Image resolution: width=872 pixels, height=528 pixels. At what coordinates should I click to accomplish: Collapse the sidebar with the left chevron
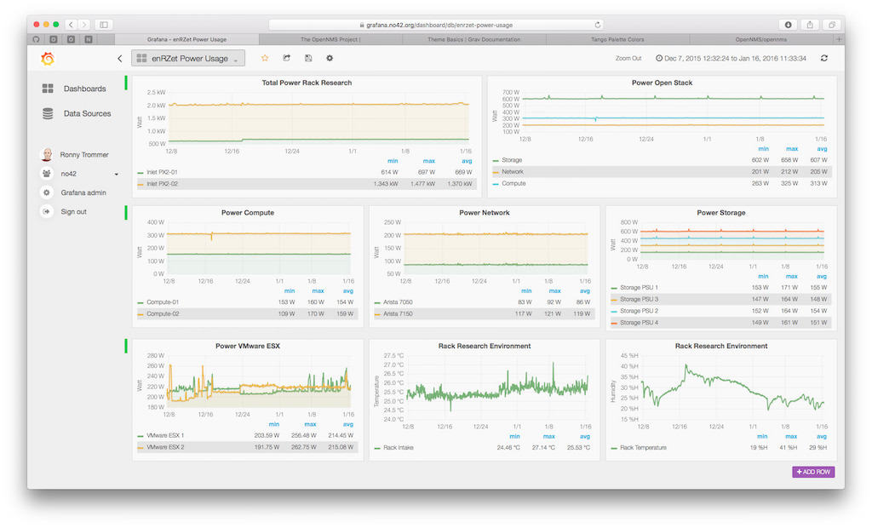tap(119, 59)
